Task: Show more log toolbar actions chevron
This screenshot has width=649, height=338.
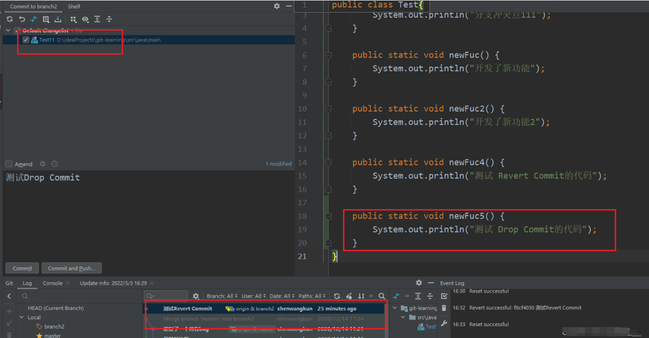Action: coord(371,296)
